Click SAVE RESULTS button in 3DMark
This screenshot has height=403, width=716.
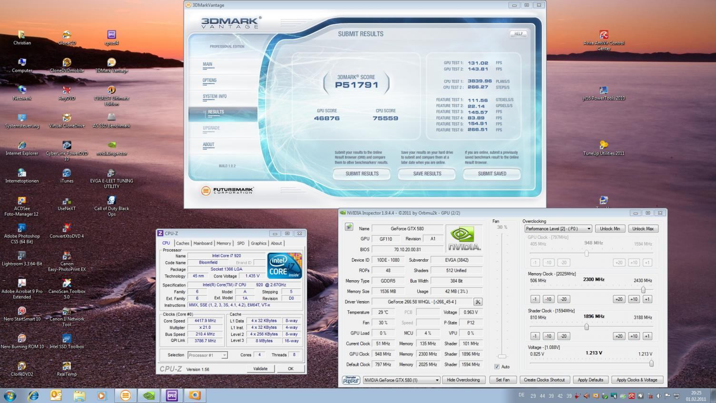click(427, 174)
